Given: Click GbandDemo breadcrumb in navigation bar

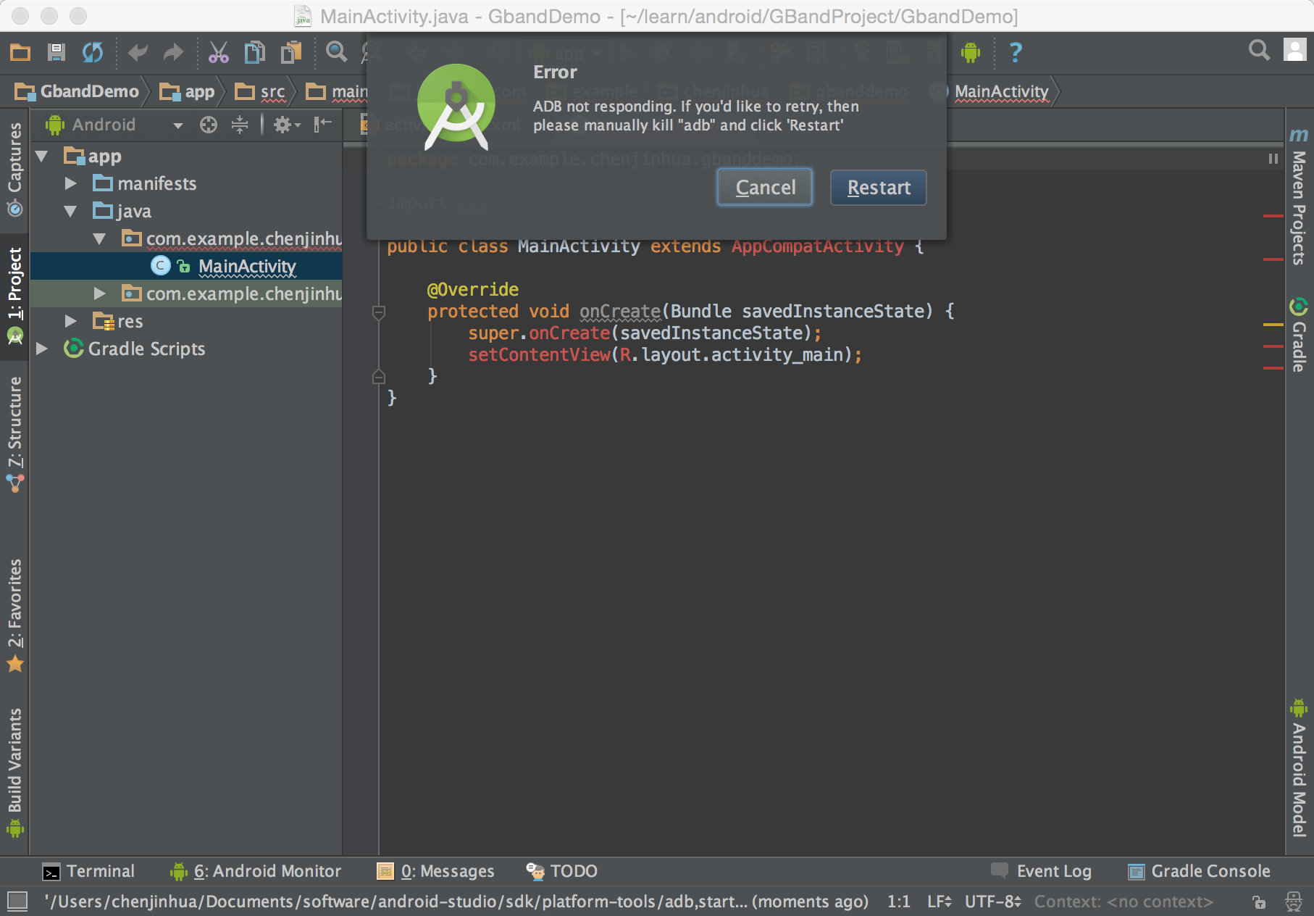Looking at the screenshot, I should (77, 91).
